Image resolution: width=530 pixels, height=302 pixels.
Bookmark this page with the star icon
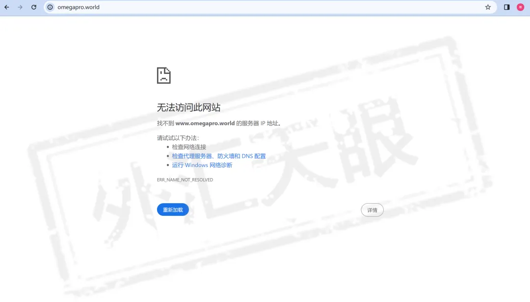(x=488, y=7)
